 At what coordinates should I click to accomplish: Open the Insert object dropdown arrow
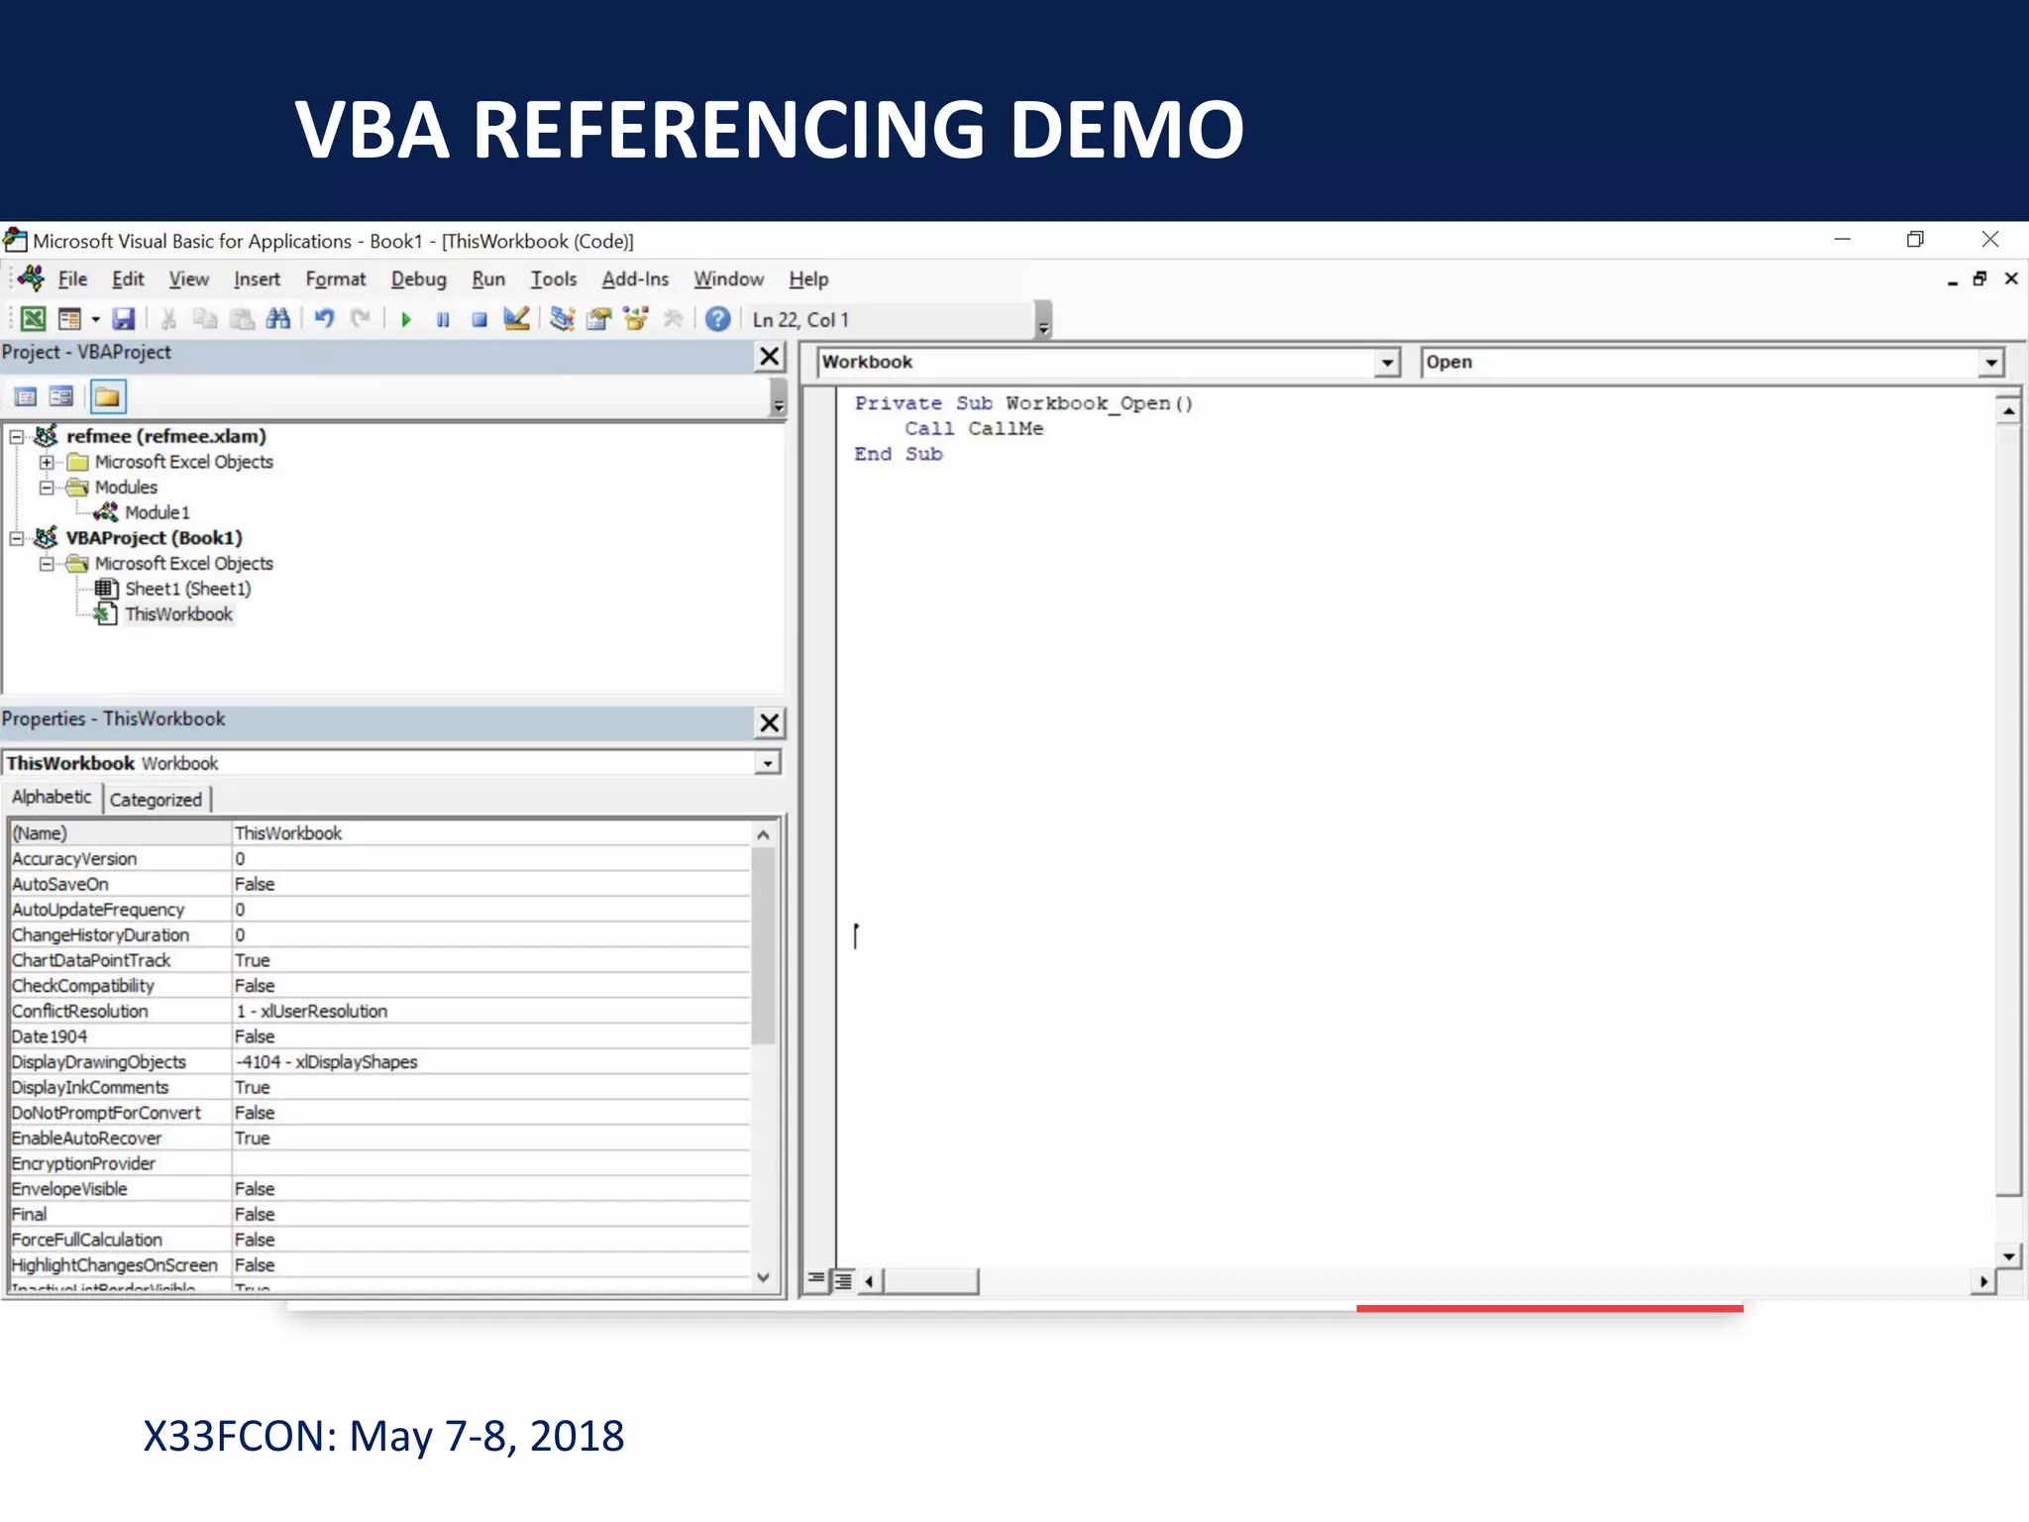tap(96, 319)
